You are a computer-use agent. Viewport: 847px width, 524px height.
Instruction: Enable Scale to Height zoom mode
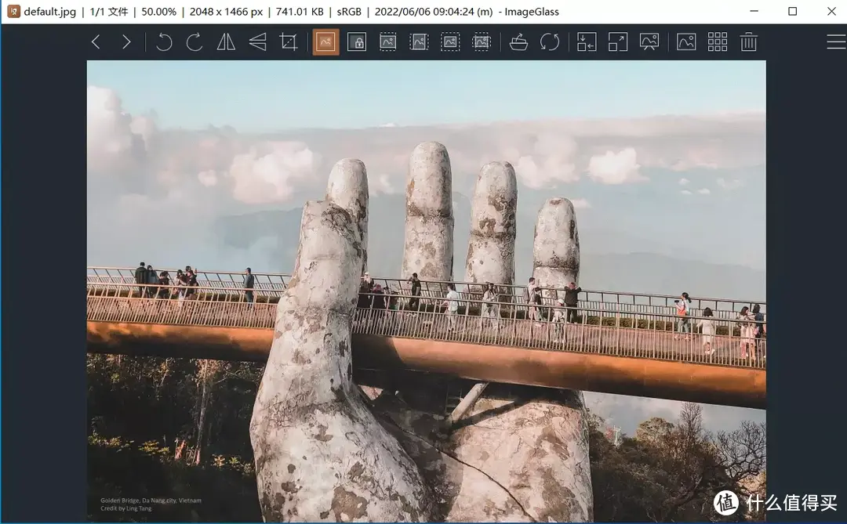[x=419, y=42]
